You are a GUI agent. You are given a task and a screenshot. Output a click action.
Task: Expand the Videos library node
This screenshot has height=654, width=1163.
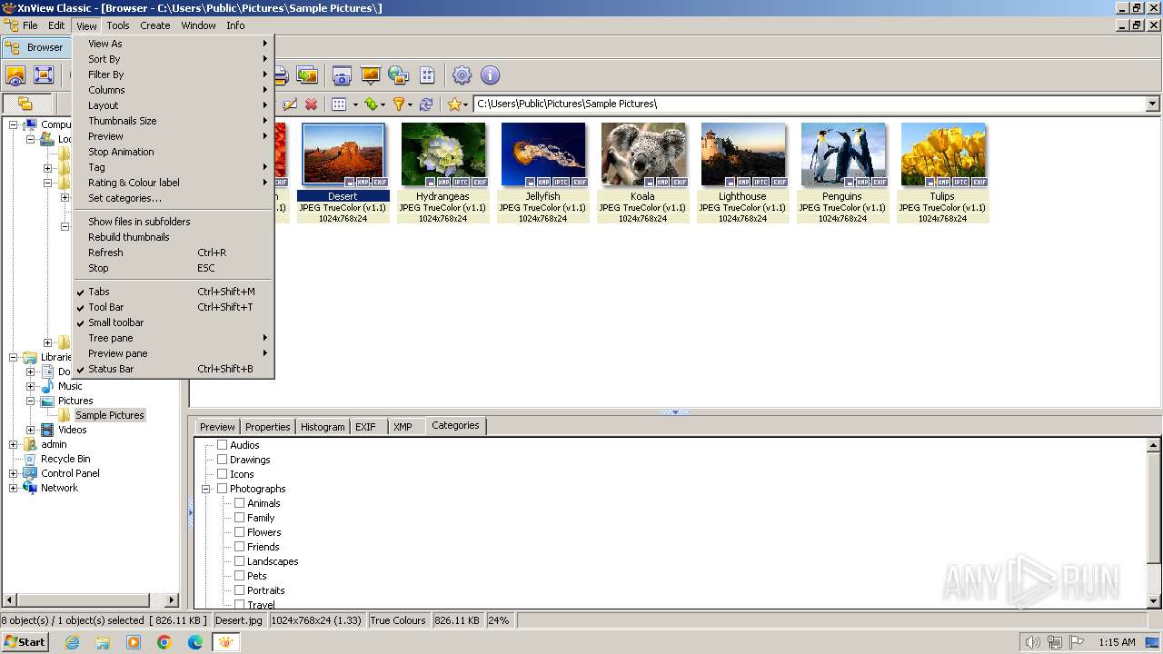click(31, 430)
